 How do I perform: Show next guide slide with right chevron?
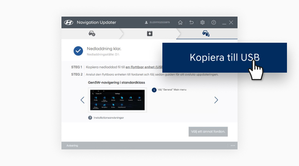point(216,100)
